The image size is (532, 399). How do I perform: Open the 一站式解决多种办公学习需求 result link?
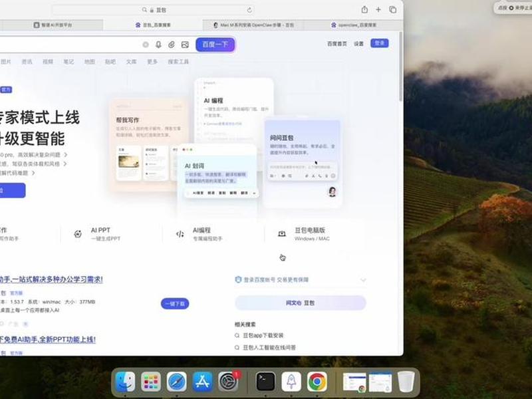[51, 279]
